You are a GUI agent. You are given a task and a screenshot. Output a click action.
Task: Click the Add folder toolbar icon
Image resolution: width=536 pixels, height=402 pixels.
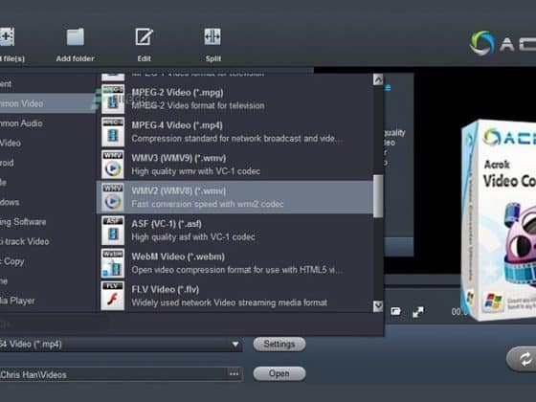pyautogui.click(x=76, y=37)
